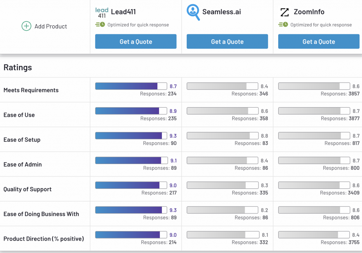The image size is (362, 253).
Task: Click Lead411's Quality of Support rating bar
Action: coord(131,185)
